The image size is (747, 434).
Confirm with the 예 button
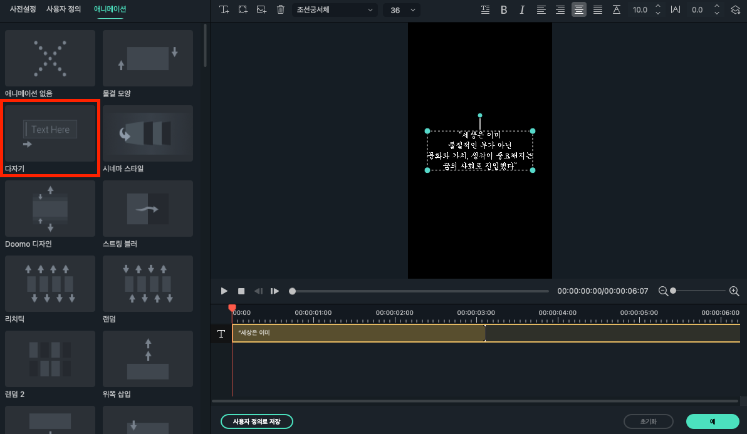pos(713,421)
